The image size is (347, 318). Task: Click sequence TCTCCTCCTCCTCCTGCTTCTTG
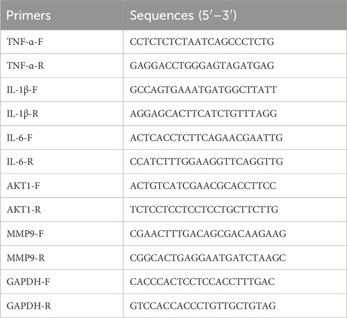[x=204, y=210]
